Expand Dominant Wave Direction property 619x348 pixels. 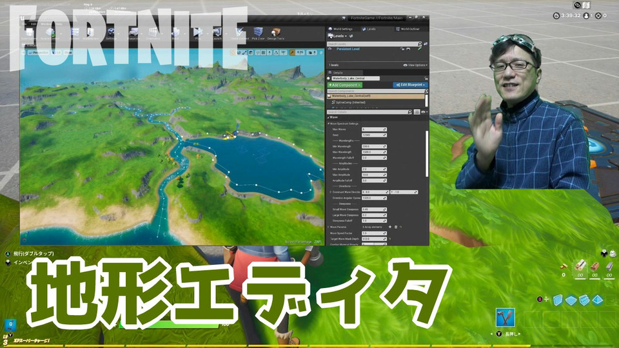(330, 192)
